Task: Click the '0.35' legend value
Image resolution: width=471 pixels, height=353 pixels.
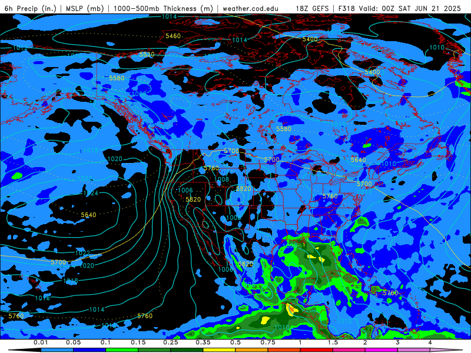Action: [203, 342]
